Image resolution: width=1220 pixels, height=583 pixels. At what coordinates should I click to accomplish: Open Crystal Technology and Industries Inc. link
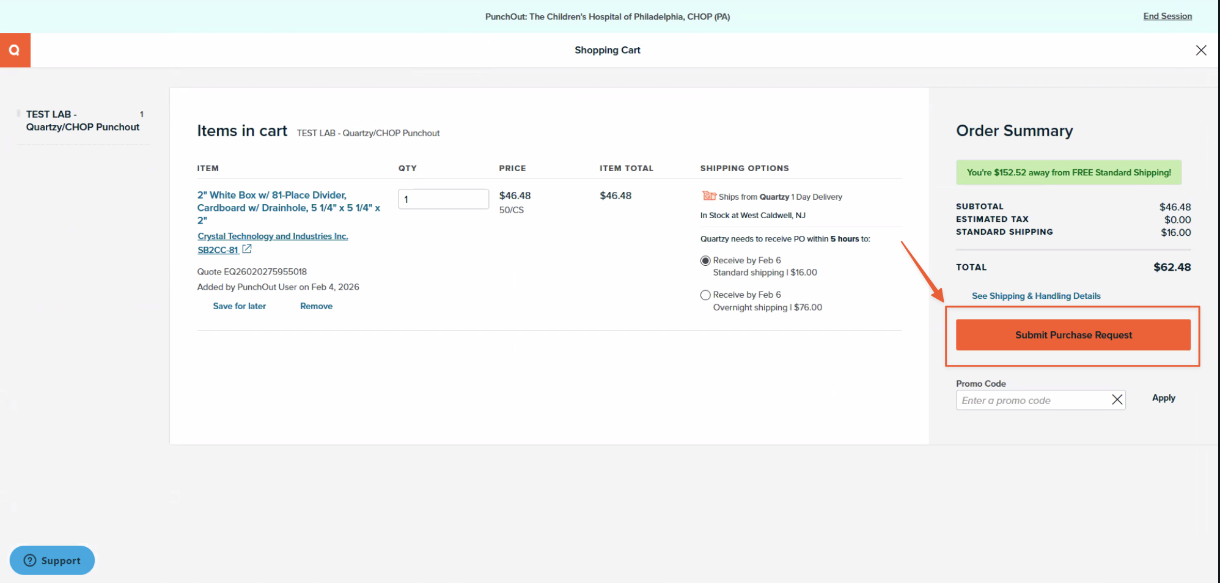[x=273, y=236]
